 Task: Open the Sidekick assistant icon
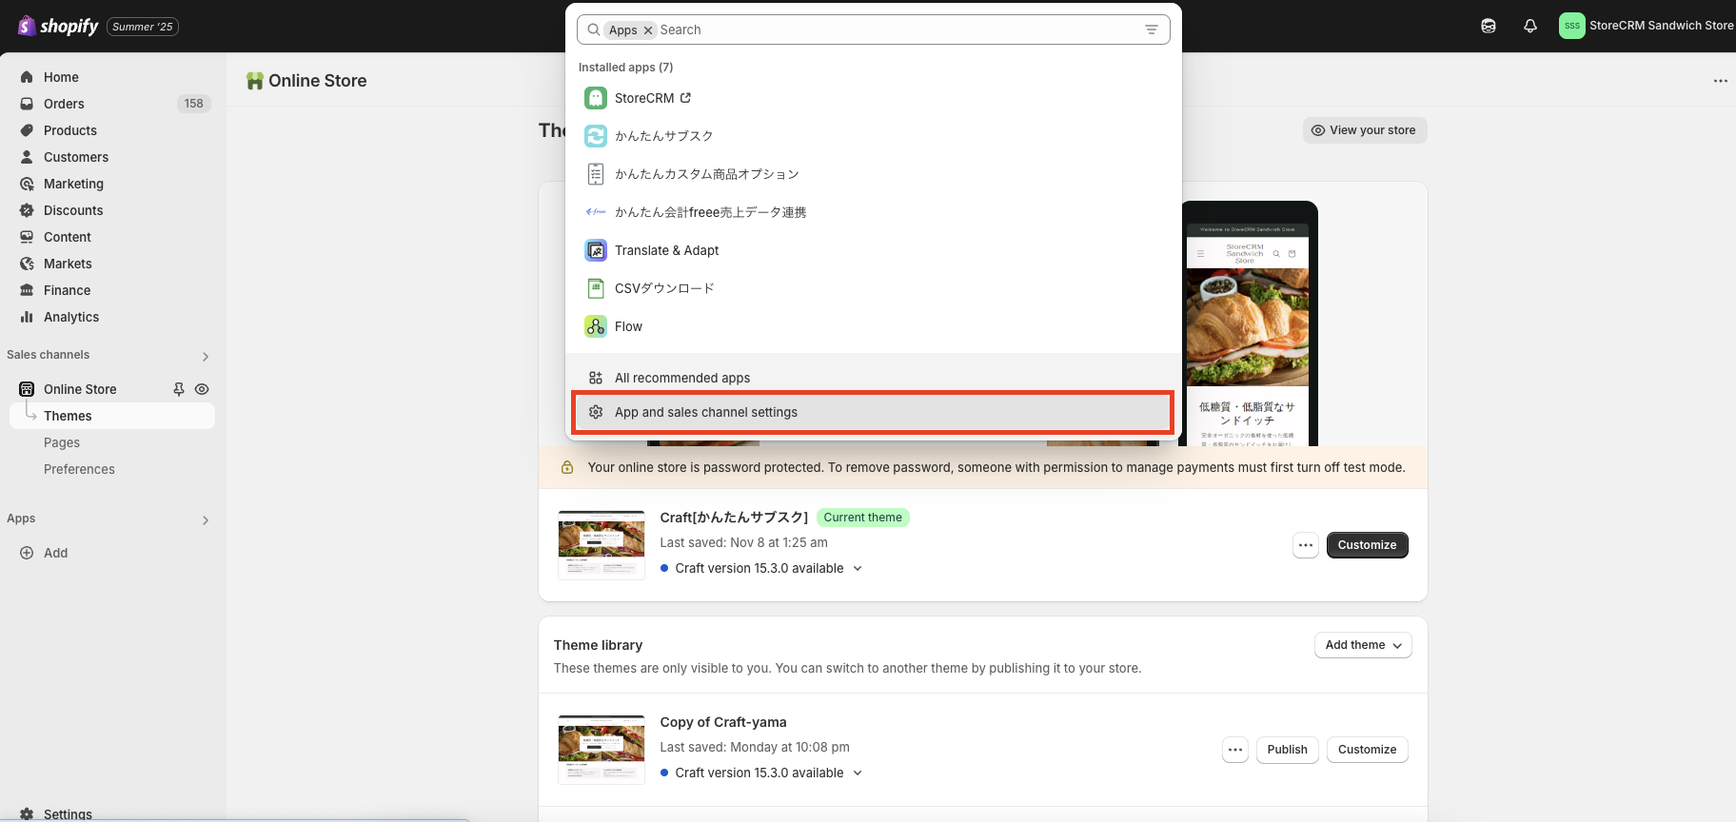coord(1489,26)
